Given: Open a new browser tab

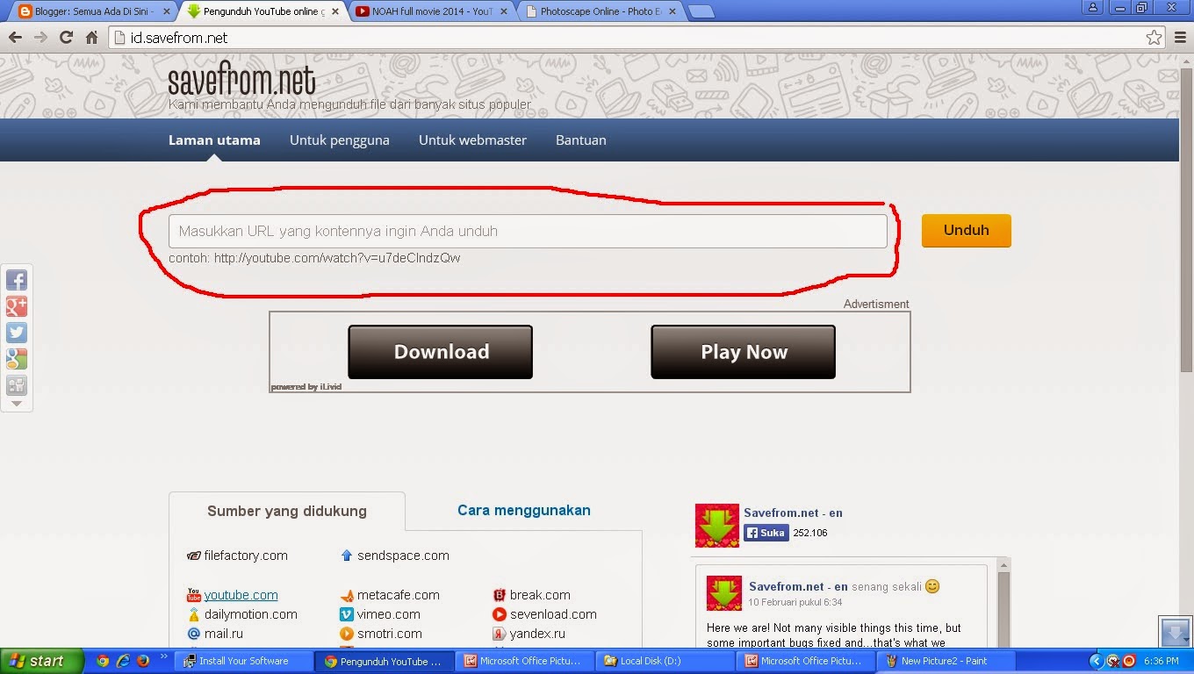Looking at the screenshot, I should click(701, 11).
